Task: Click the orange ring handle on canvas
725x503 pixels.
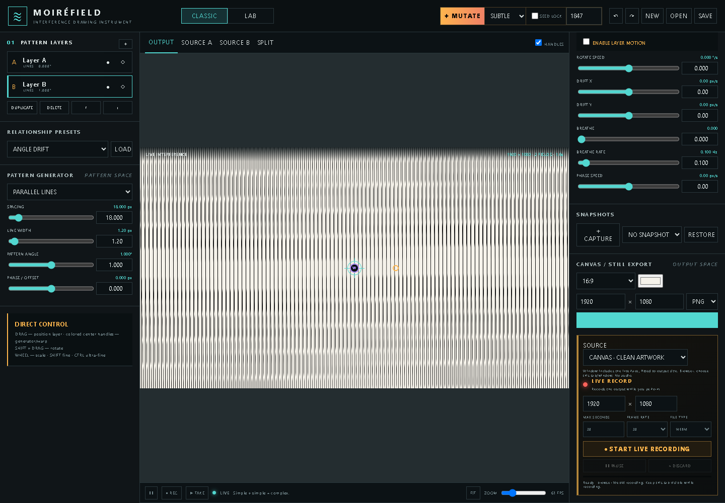Action: 395,268
